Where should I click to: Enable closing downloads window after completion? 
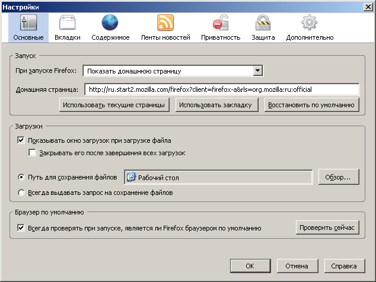[x=32, y=153]
